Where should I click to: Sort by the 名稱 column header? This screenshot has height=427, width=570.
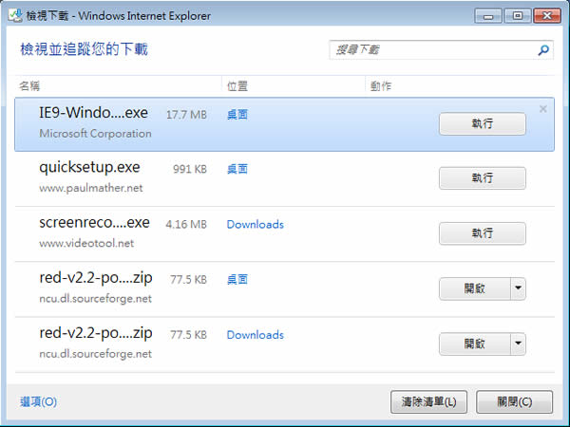point(29,86)
